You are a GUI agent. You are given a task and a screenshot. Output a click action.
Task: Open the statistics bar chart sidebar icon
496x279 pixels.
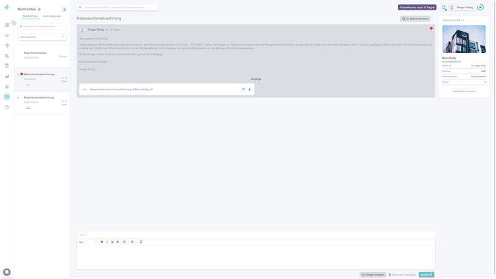[7, 76]
